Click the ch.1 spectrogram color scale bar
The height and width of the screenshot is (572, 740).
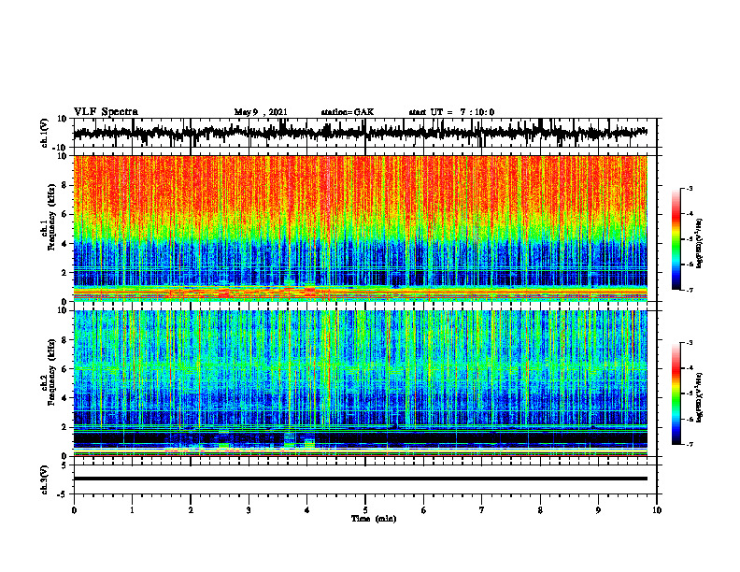676,239
